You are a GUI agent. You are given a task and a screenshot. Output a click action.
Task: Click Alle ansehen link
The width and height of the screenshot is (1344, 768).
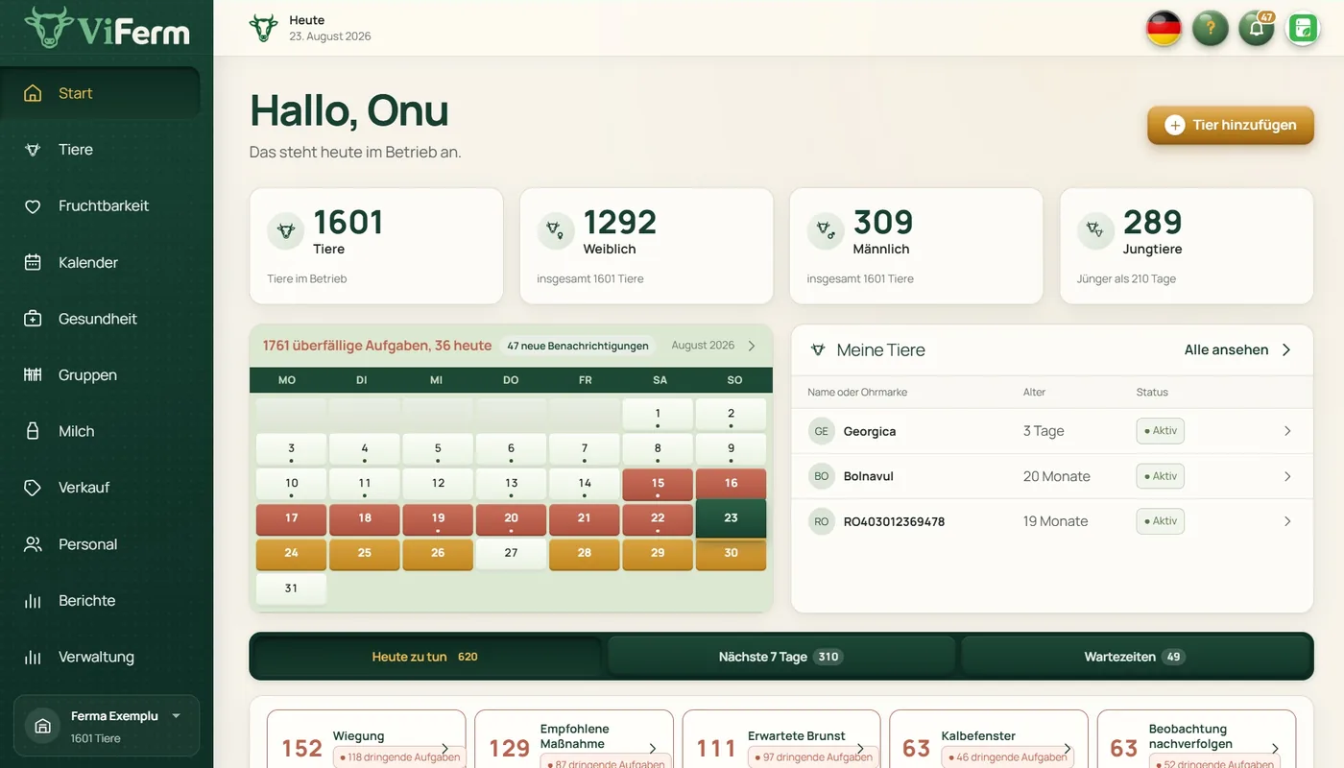pyautogui.click(x=1238, y=350)
